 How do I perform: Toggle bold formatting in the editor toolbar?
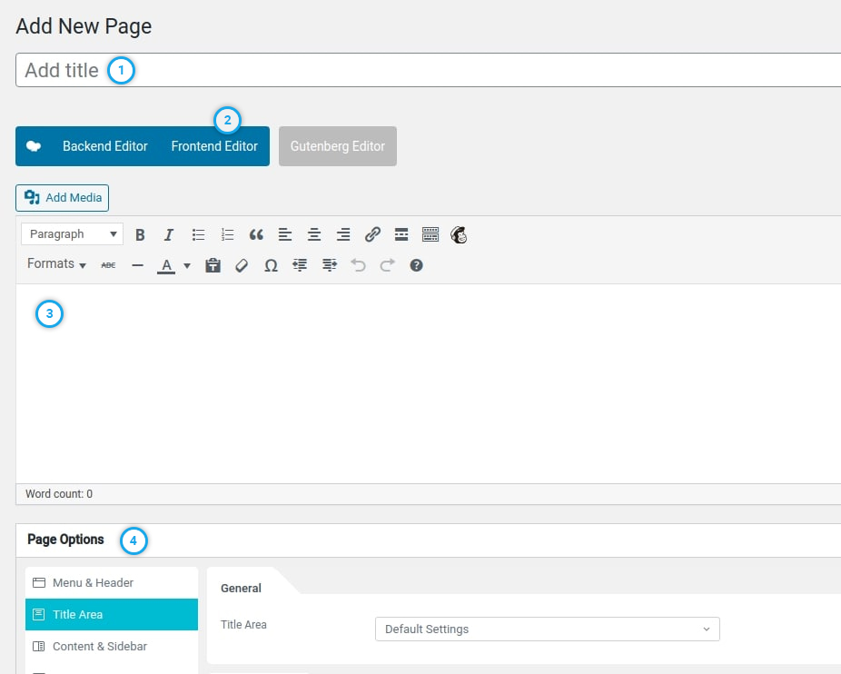(140, 234)
